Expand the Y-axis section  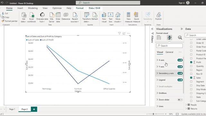coord(157,67)
